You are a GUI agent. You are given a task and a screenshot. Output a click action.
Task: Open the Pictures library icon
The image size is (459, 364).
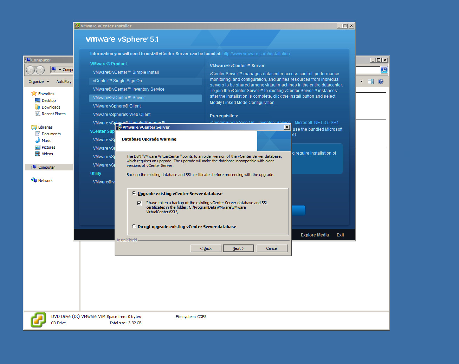point(38,147)
